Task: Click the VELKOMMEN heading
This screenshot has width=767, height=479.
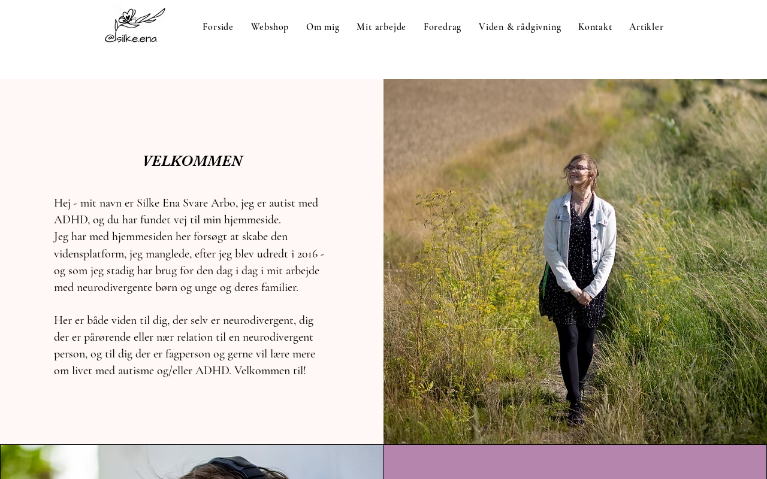Action: click(x=192, y=161)
